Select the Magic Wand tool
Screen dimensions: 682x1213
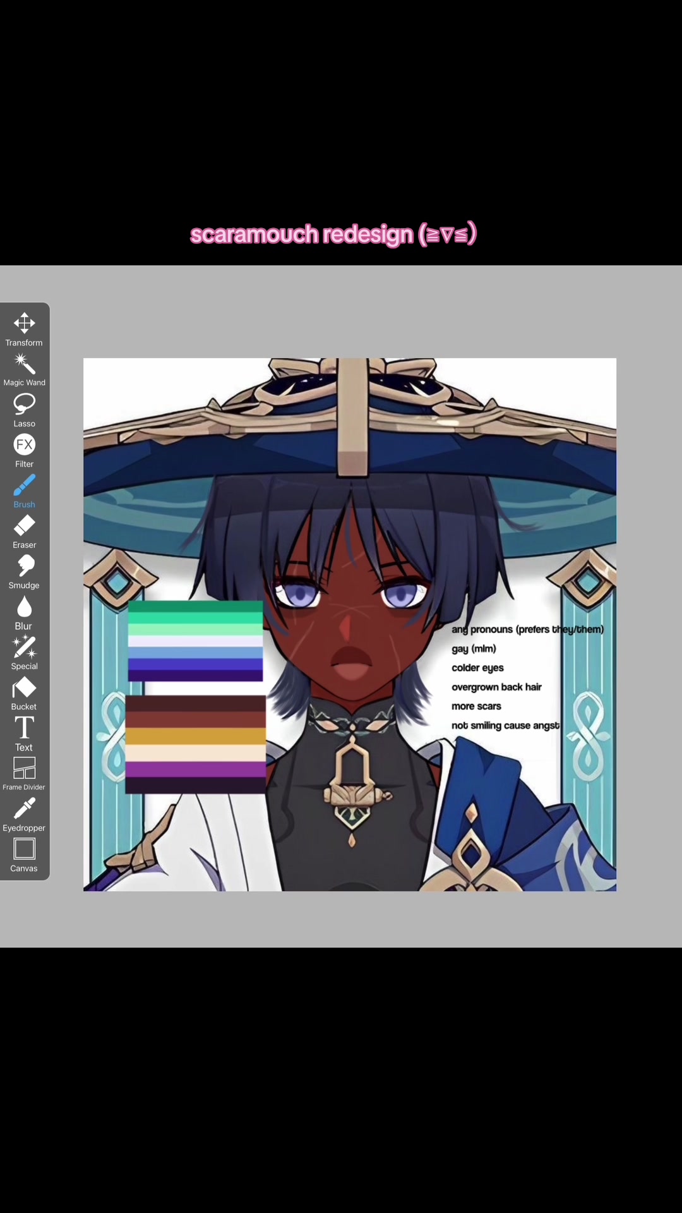click(24, 370)
